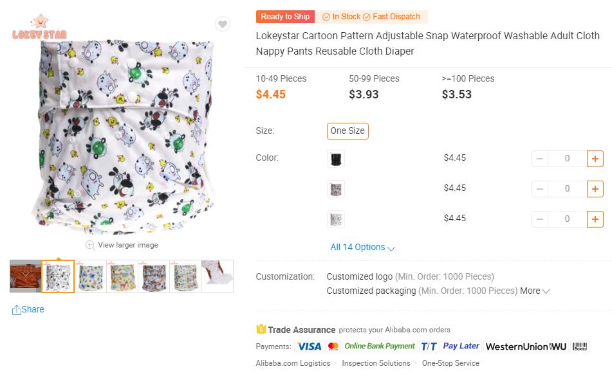Select the One Size option
Screen dimensions: 612x378
coord(348,130)
